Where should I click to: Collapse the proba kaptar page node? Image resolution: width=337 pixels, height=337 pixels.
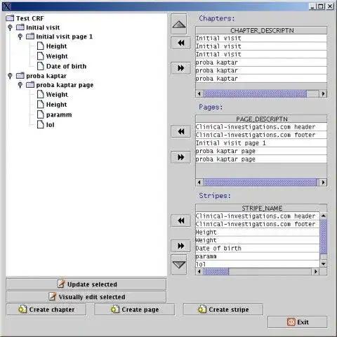(x=20, y=85)
